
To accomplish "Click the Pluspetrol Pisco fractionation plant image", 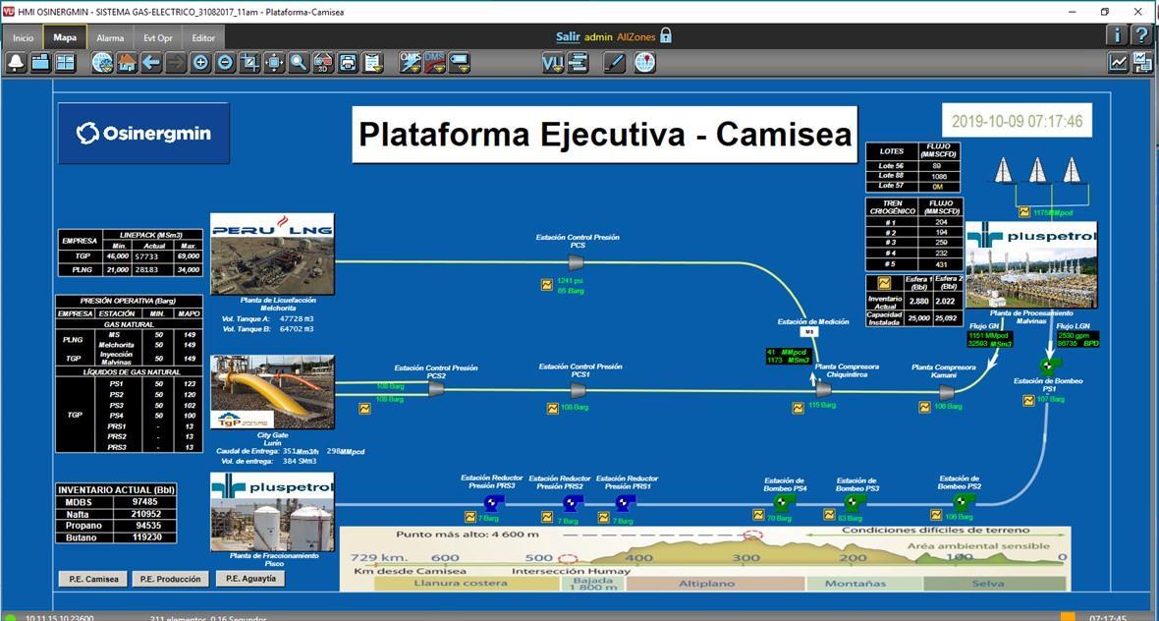I will click(272, 512).
